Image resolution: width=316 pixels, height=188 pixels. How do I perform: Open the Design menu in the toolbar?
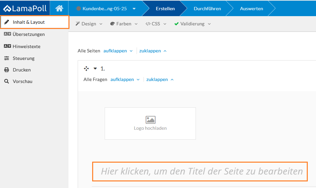(x=89, y=24)
